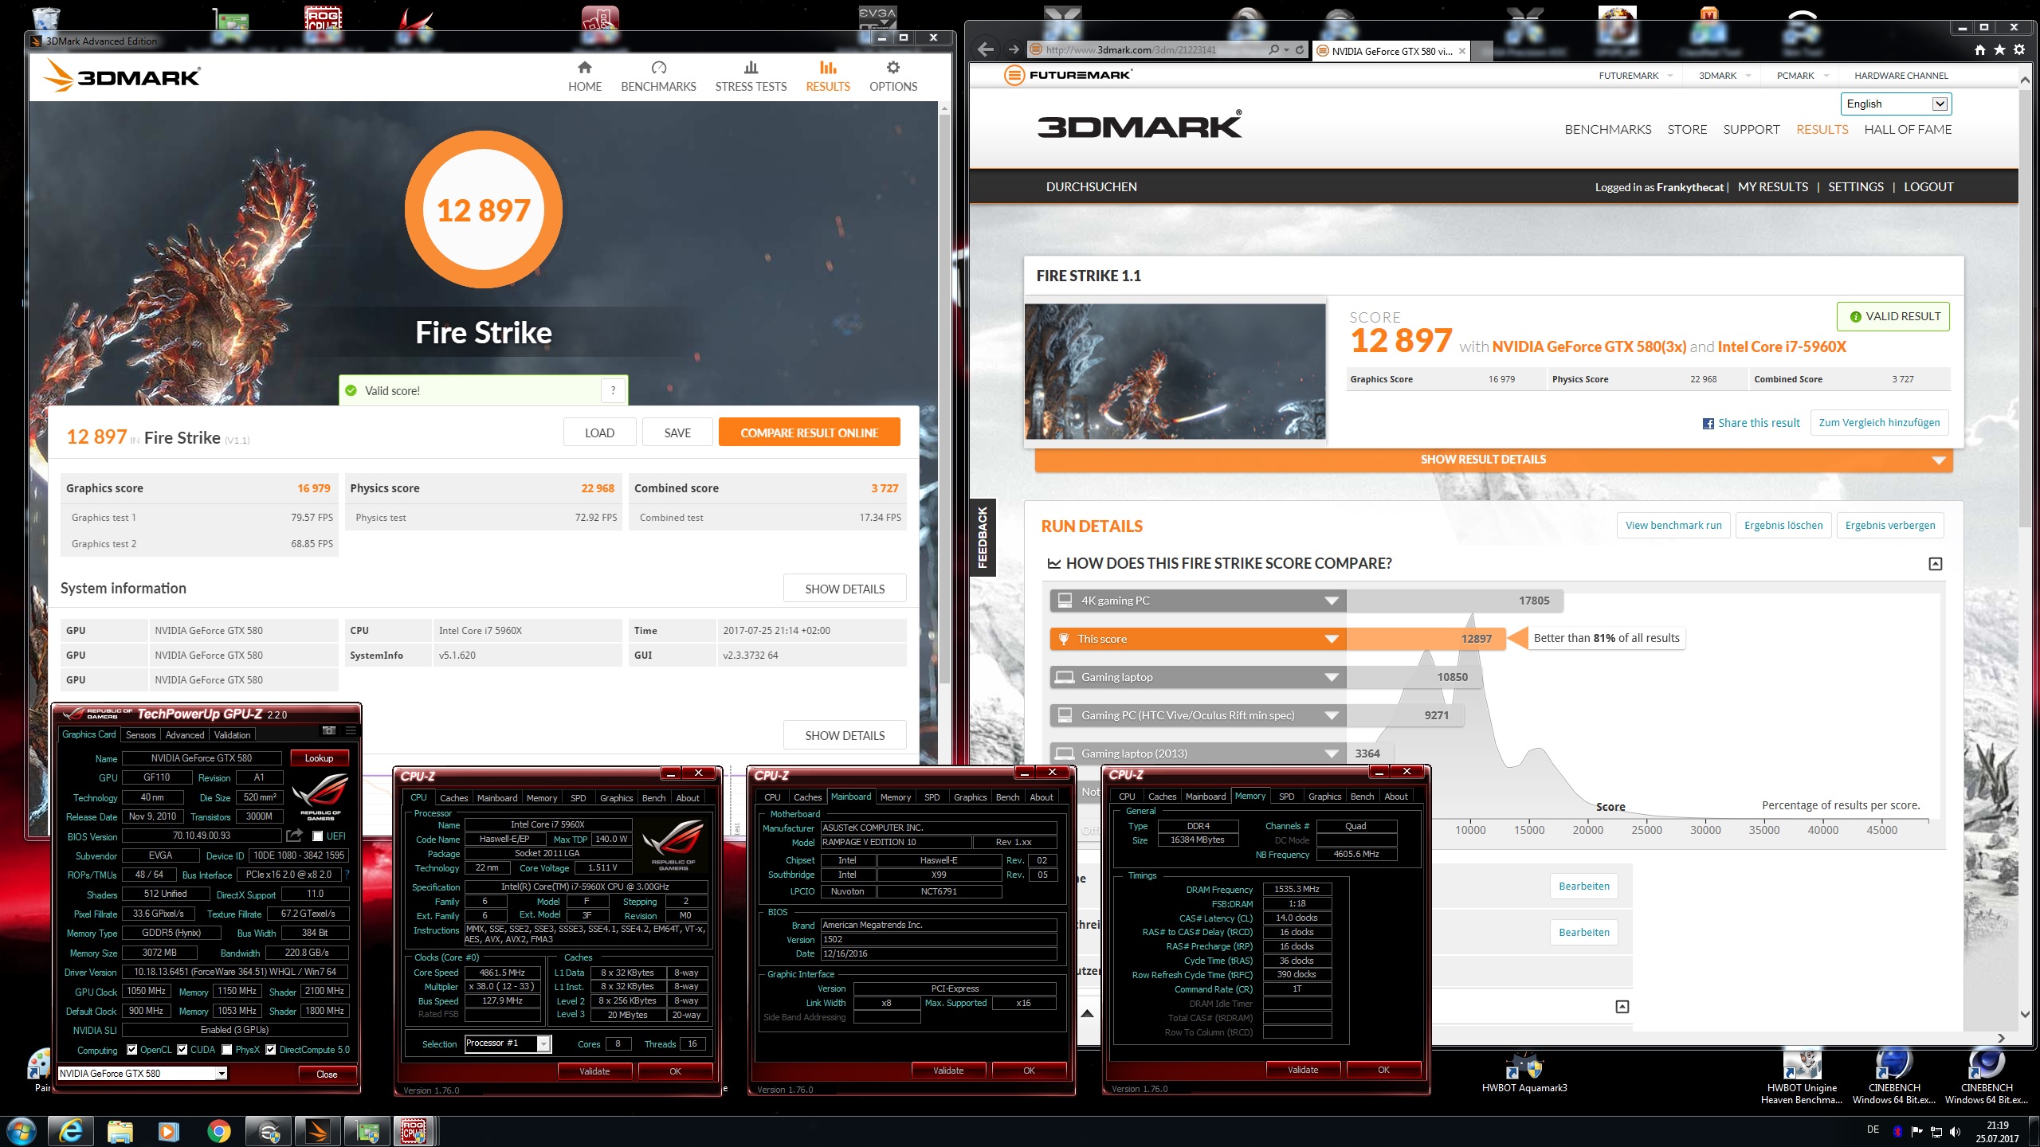
Task: Open the browser Home icon
Action: 1980,50
